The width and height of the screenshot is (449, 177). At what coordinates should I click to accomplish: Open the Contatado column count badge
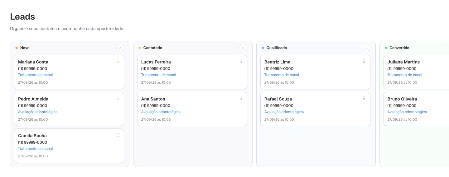point(243,48)
